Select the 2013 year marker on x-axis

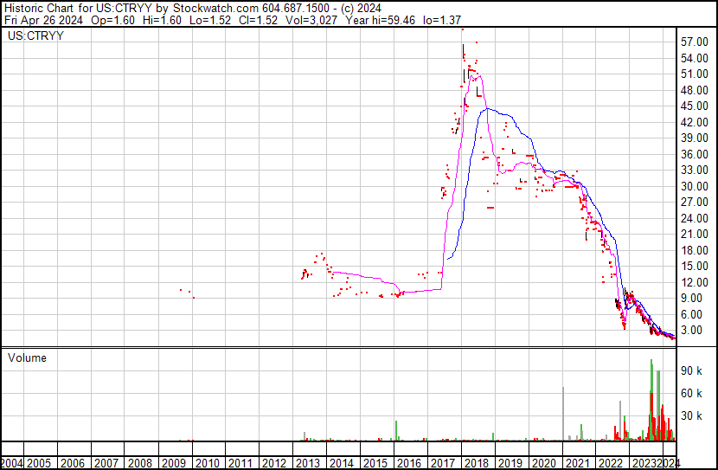pyautogui.click(x=307, y=462)
